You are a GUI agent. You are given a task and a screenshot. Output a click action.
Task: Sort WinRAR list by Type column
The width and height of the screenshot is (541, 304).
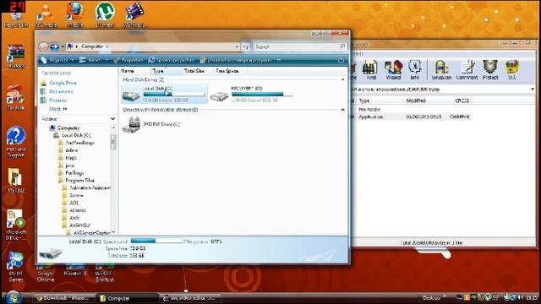[380, 100]
